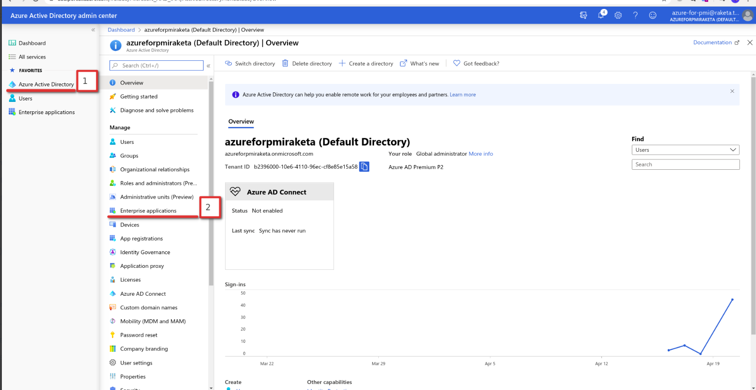The height and width of the screenshot is (390, 756).
Task: Dismiss the remote work info banner
Action: [x=732, y=91]
